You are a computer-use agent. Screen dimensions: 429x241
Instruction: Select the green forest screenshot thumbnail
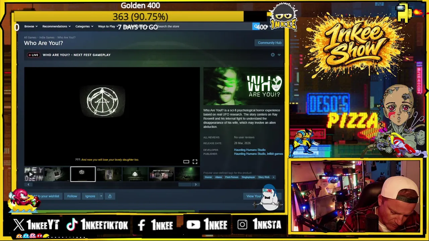[x=187, y=174]
